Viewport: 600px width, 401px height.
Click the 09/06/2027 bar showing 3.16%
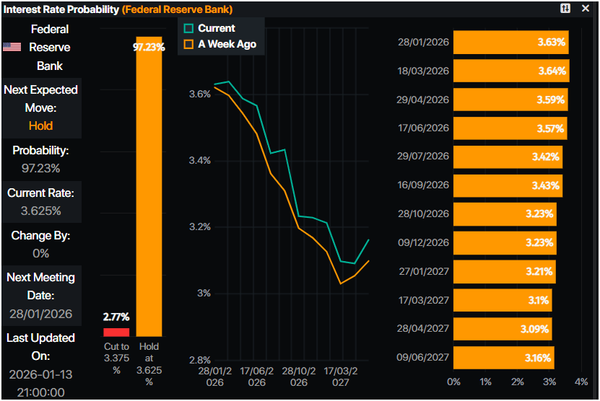[x=503, y=357]
